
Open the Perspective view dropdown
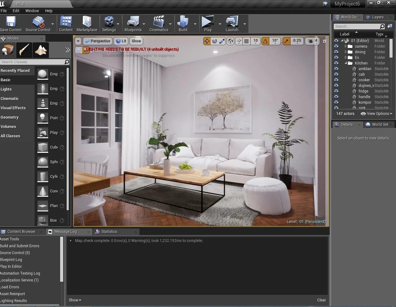97,41
